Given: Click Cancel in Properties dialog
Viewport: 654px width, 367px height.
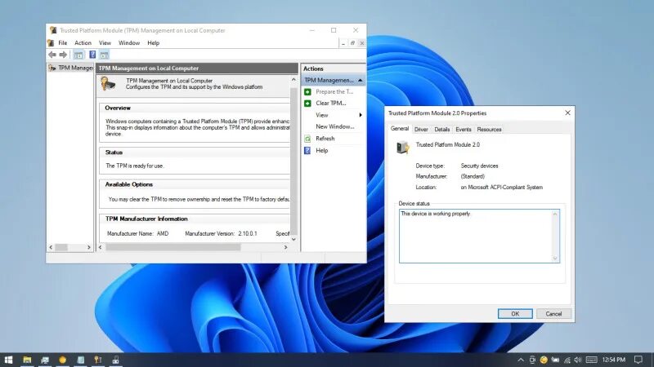Looking at the screenshot, I should click(553, 314).
